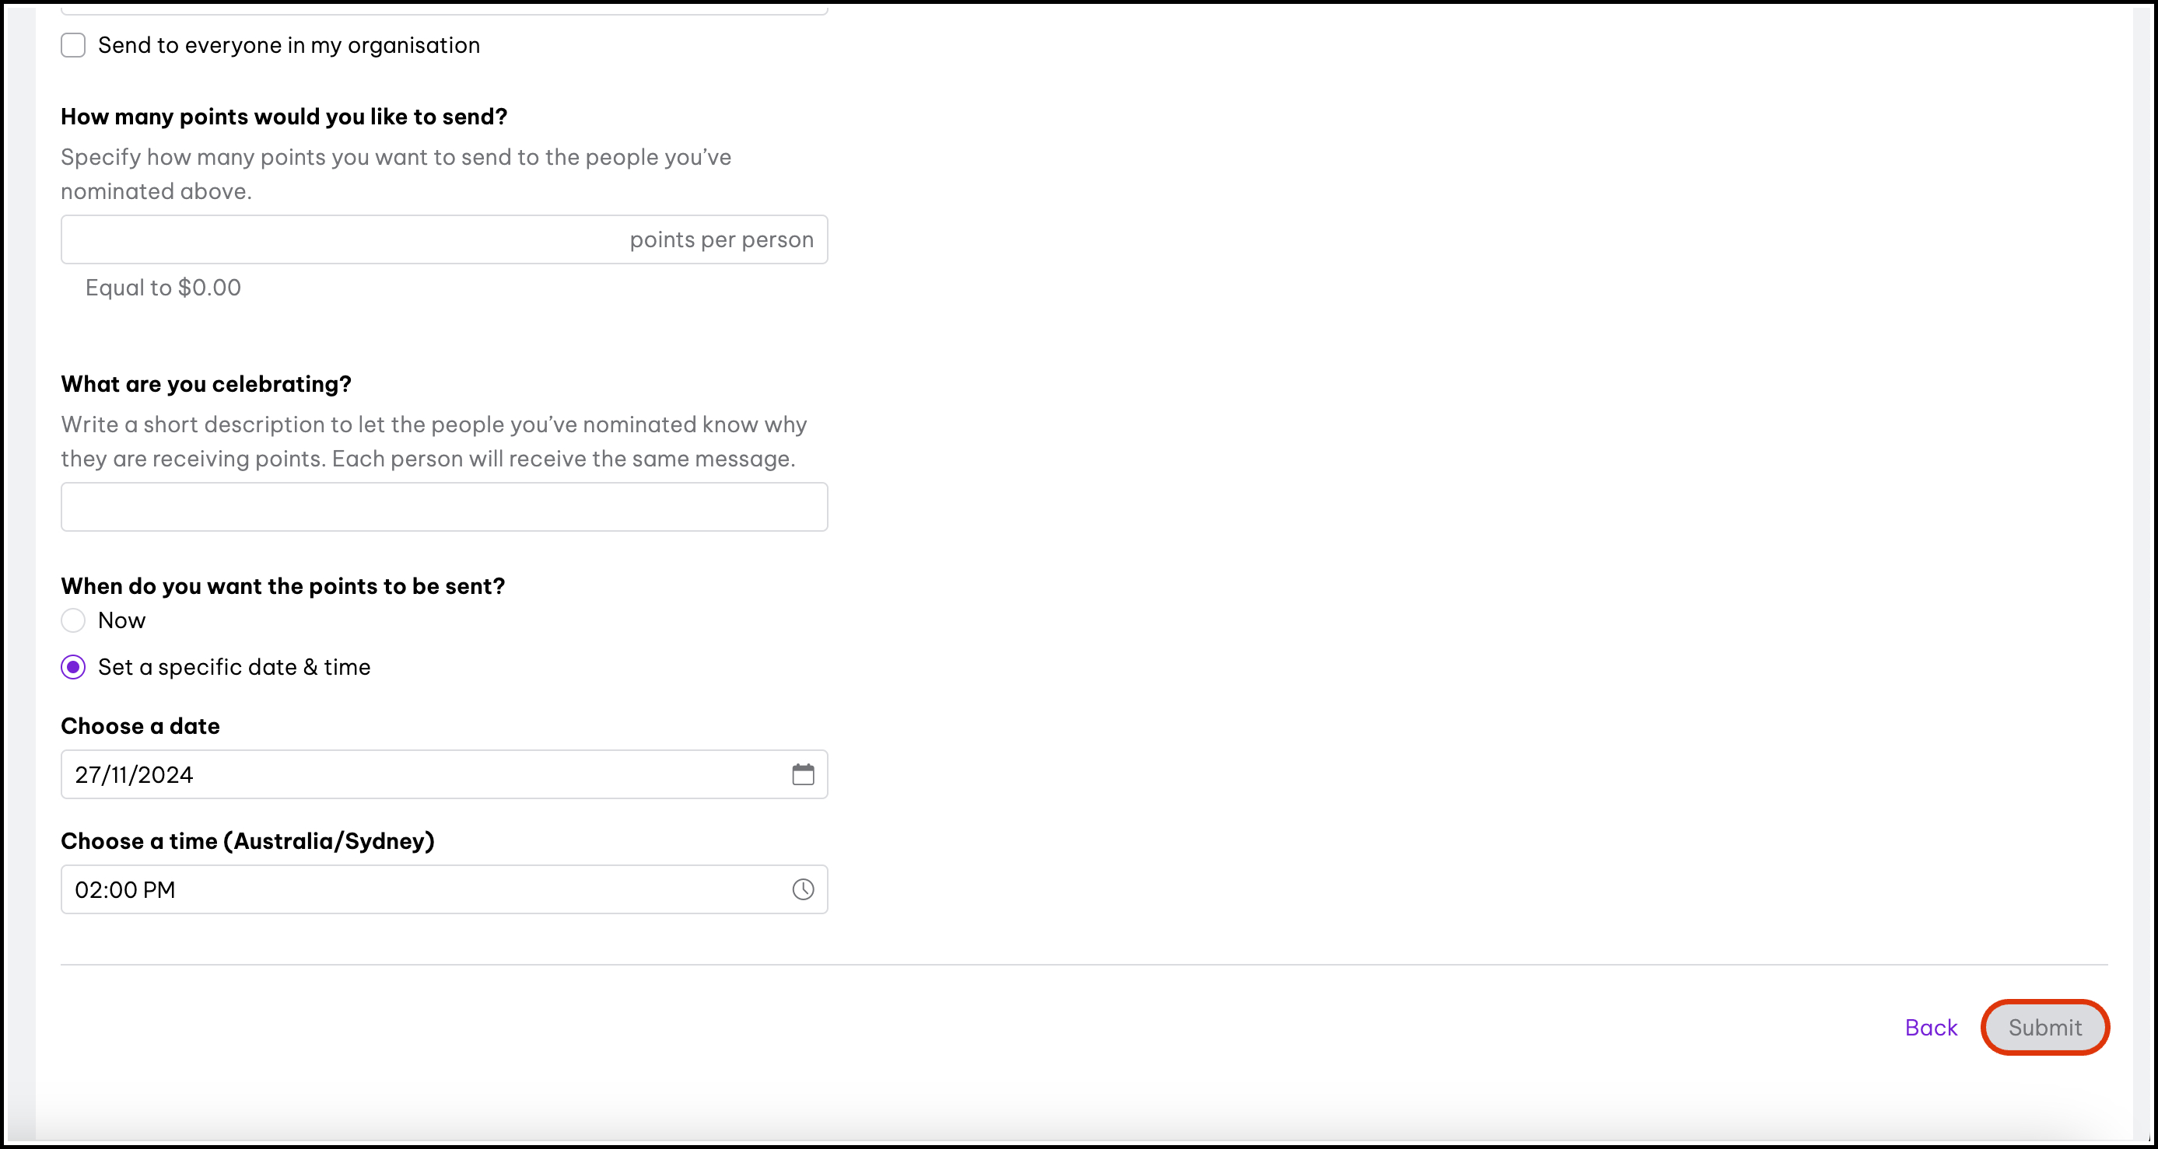Click the 'Set a specific date & time' label text
Image resolution: width=2158 pixels, height=1149 pixels.
tap(233, 667)
